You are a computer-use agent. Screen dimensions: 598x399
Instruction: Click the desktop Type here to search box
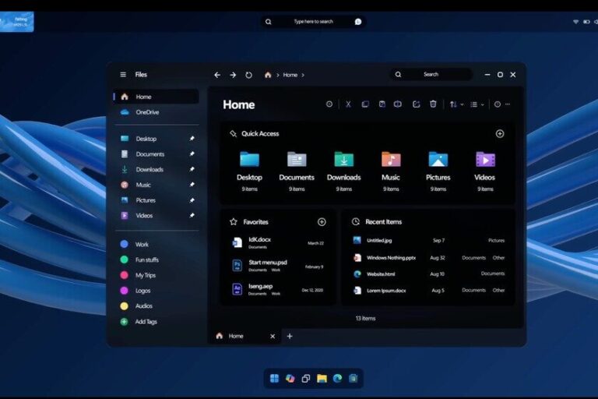coord(313,22)
